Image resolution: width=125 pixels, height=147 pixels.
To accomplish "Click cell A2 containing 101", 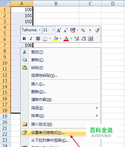I will point(22,16).
